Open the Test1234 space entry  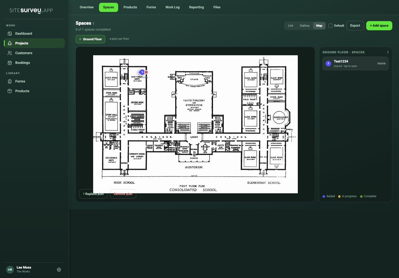pos(355,64)
